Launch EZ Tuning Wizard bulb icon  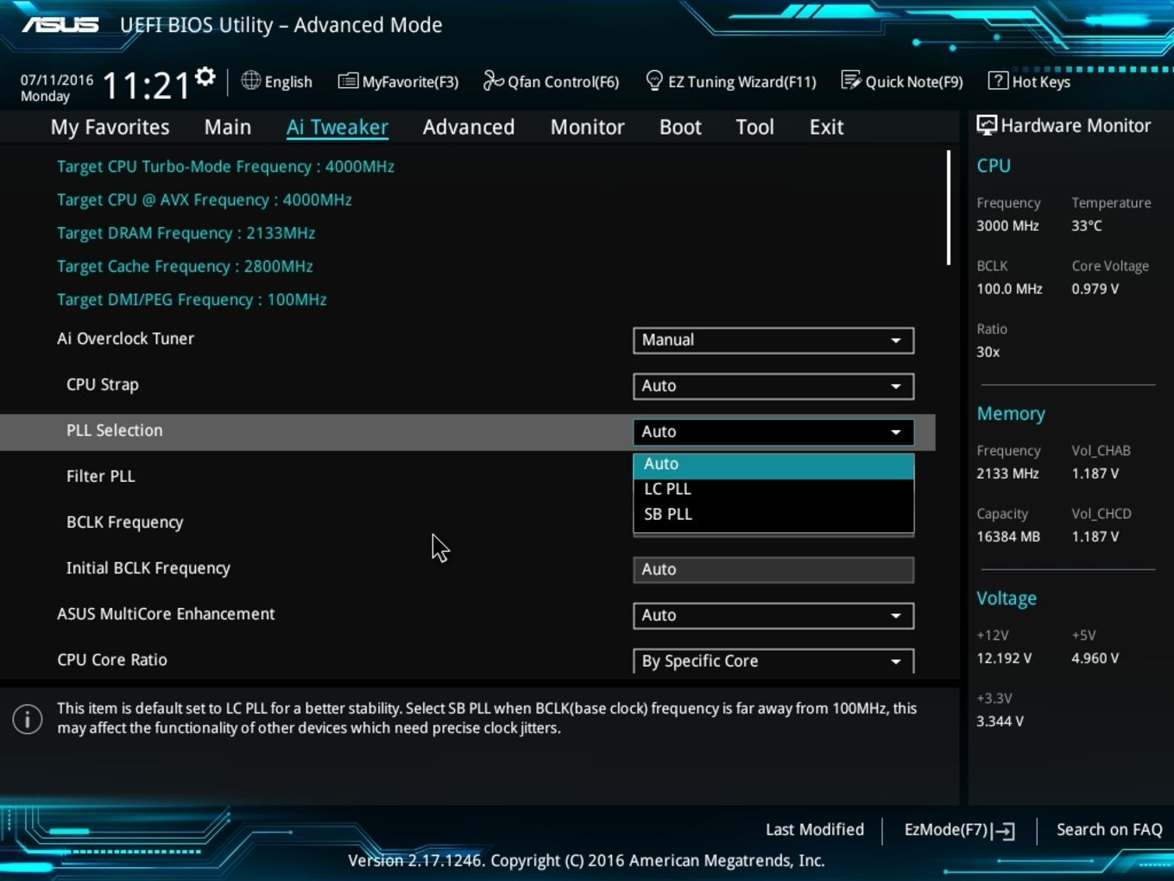pos(654,81)
